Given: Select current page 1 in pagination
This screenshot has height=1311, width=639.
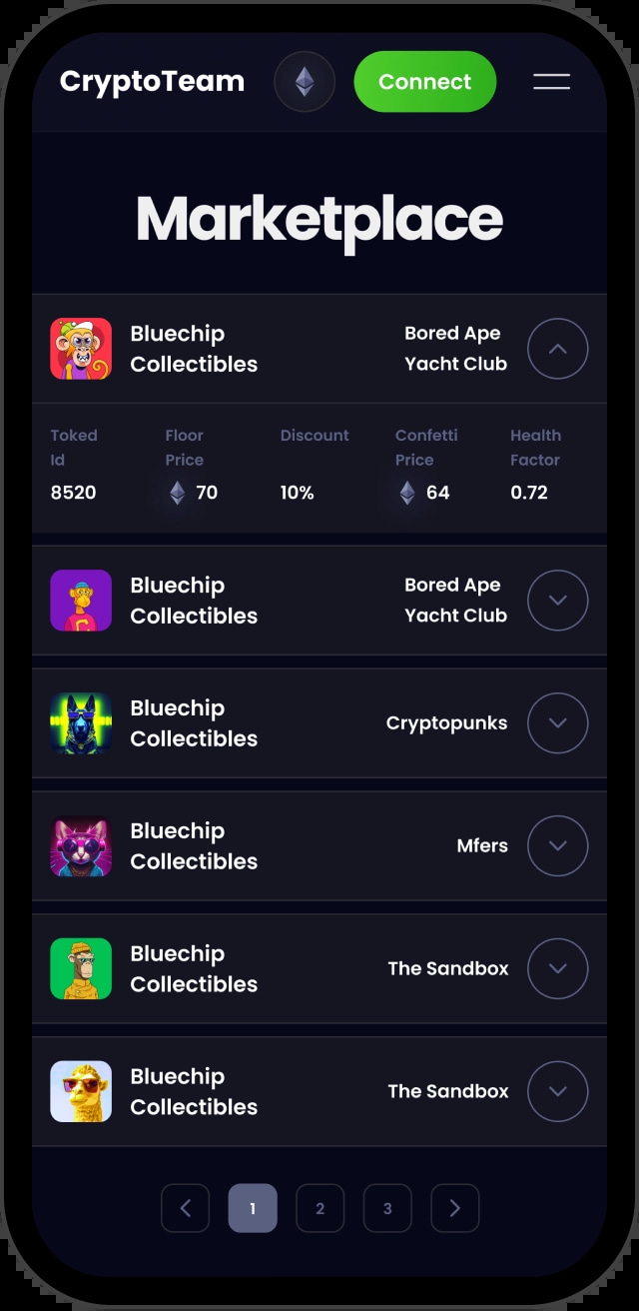Looking at the screenshot, I should (253, 1208).
